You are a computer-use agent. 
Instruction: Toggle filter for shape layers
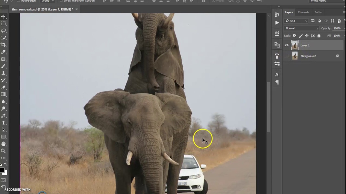tap(332, 21)
